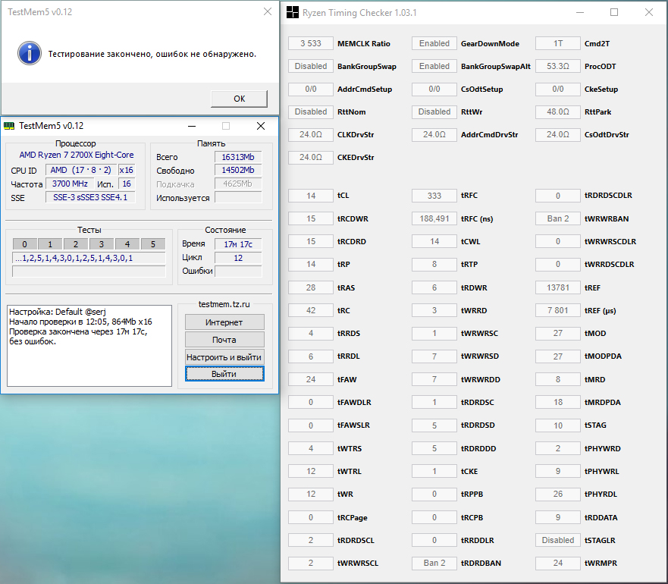Click Настроить и выйти button
This screenshot has width=668, height=584.
224,357
